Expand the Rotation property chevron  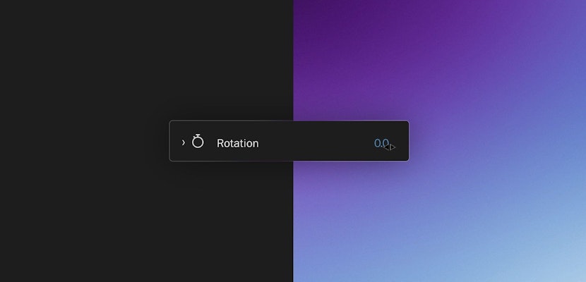(184, 142)
